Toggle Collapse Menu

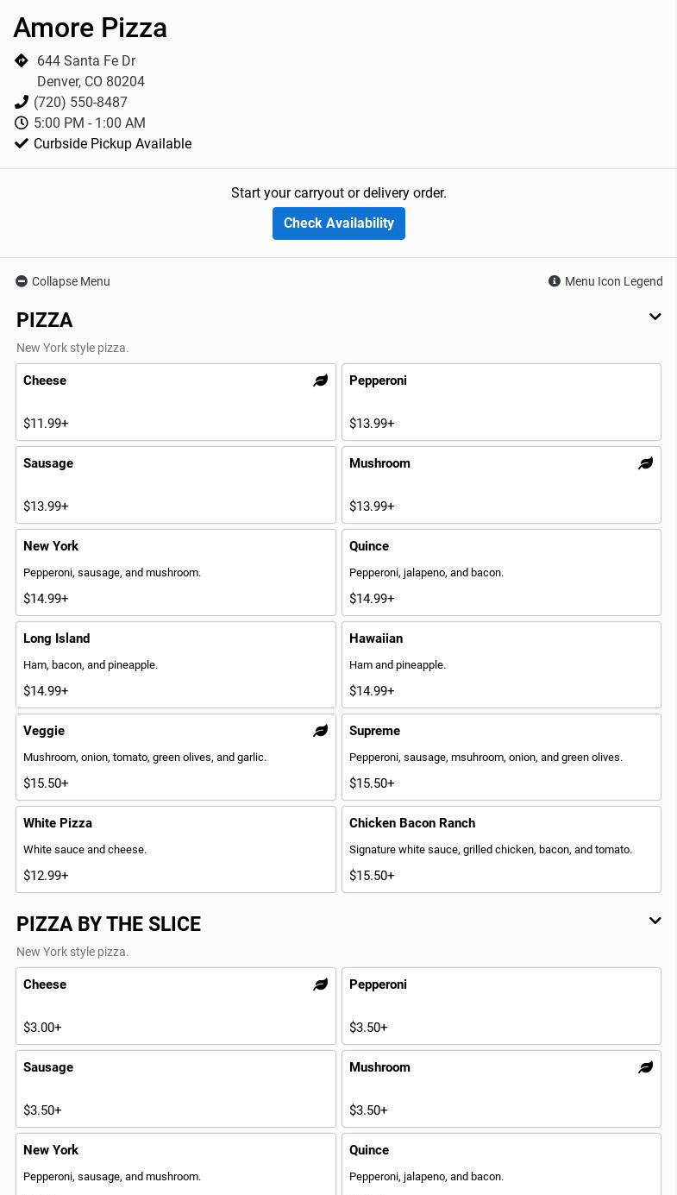point(63,281)
